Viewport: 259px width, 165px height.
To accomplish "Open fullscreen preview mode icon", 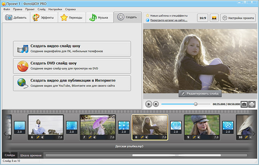I will (x=252, y=104).
